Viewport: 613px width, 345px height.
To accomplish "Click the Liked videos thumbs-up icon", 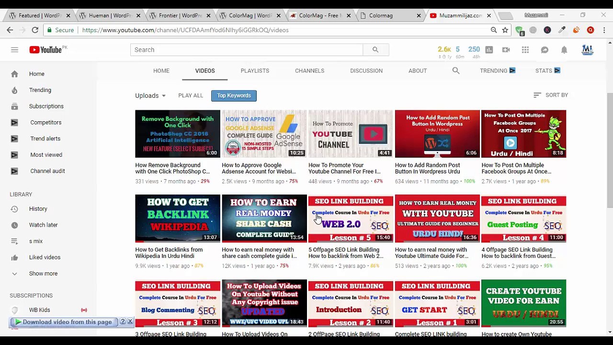I will [14, 257].
